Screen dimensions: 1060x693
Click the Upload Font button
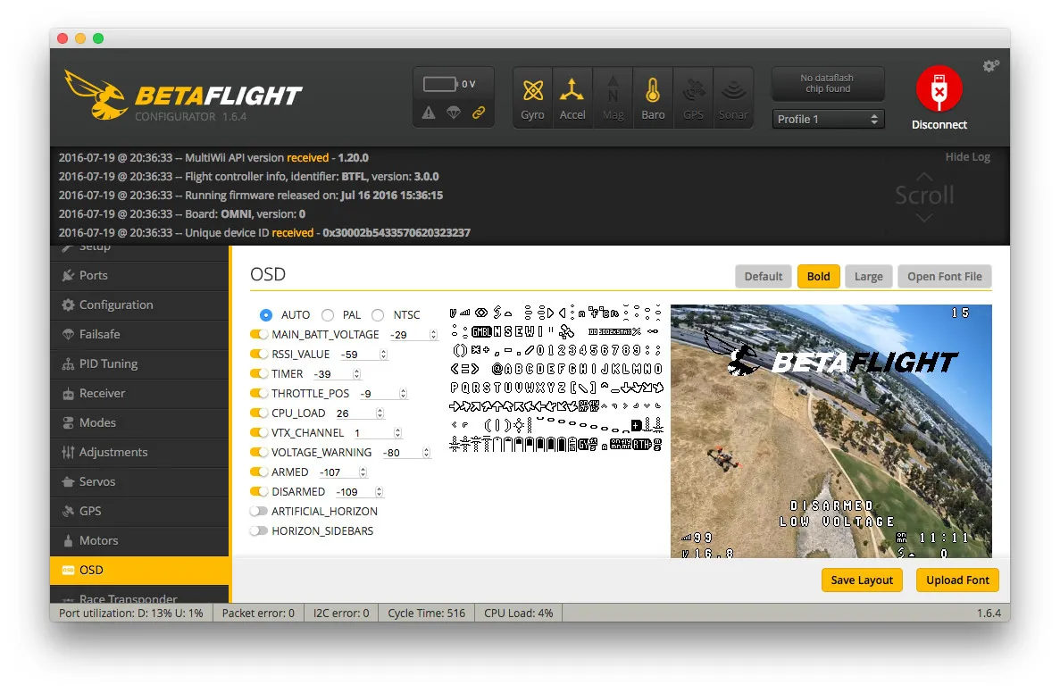[957, 580]
